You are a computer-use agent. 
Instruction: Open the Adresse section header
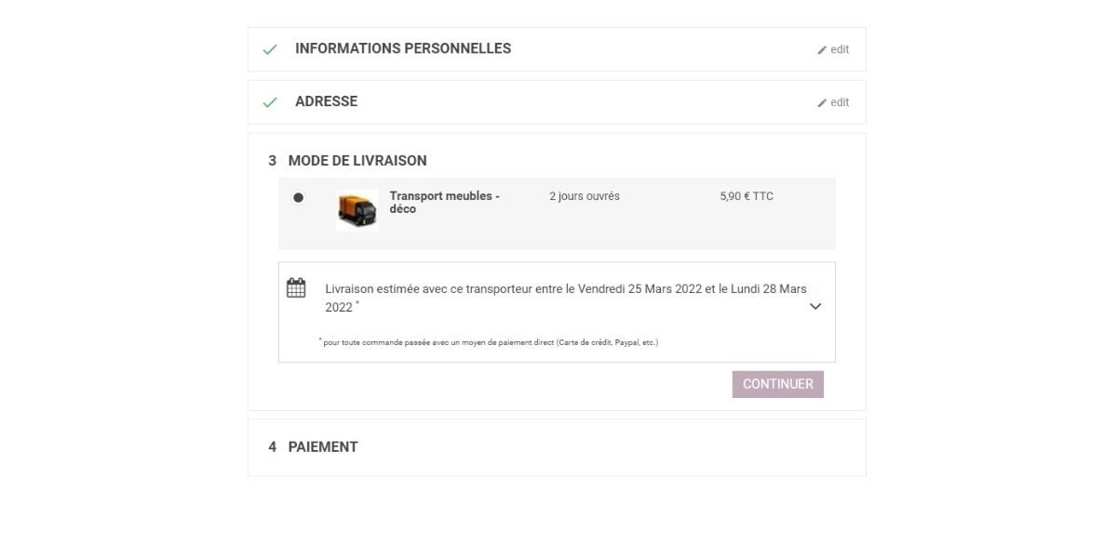(326, 101)
